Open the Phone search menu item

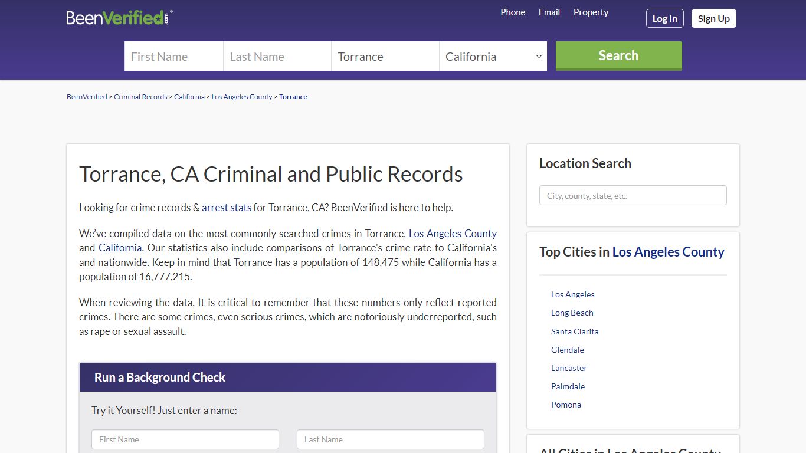click(x=513, y=12)
